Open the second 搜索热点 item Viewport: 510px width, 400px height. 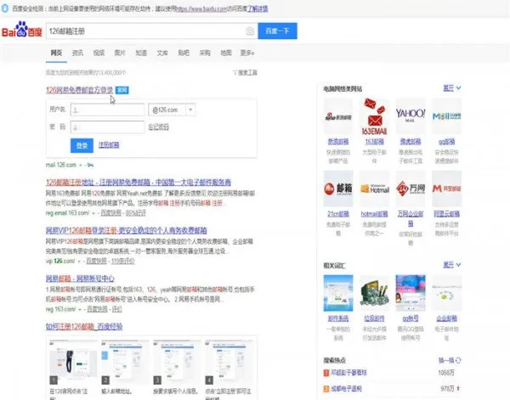pyautogui.click(x=346, y=389)
